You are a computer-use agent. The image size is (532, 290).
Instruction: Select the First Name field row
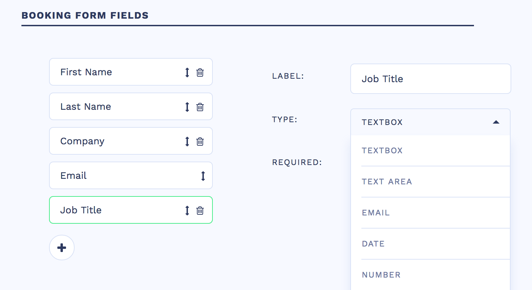tap(117, 72)
